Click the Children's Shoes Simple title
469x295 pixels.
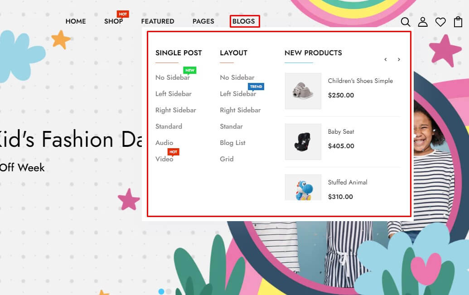pyautogui.click(x=360, y=81)
